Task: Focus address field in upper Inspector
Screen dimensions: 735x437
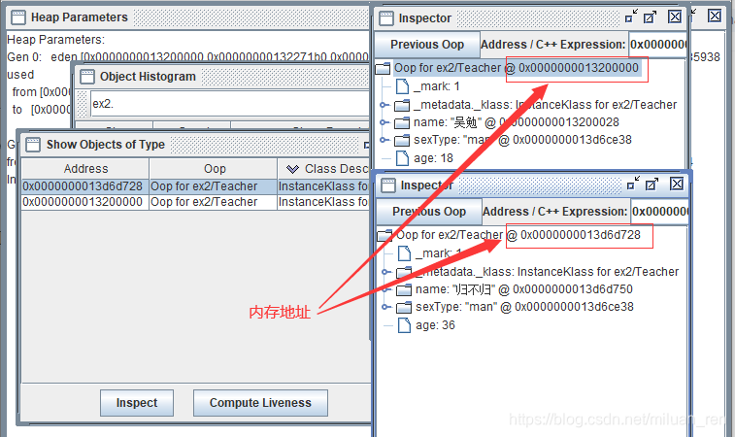Action: tap(657, 45)
